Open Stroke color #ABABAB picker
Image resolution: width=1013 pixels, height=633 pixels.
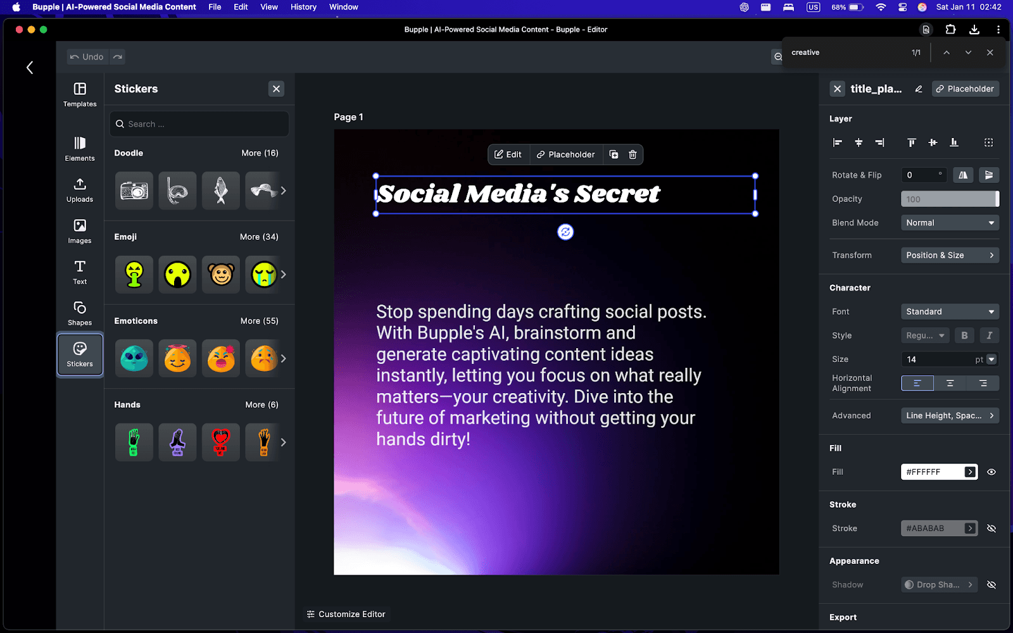(940, 529)
